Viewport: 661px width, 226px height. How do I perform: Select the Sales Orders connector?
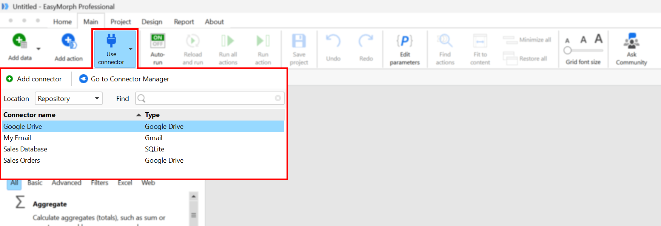143,160
